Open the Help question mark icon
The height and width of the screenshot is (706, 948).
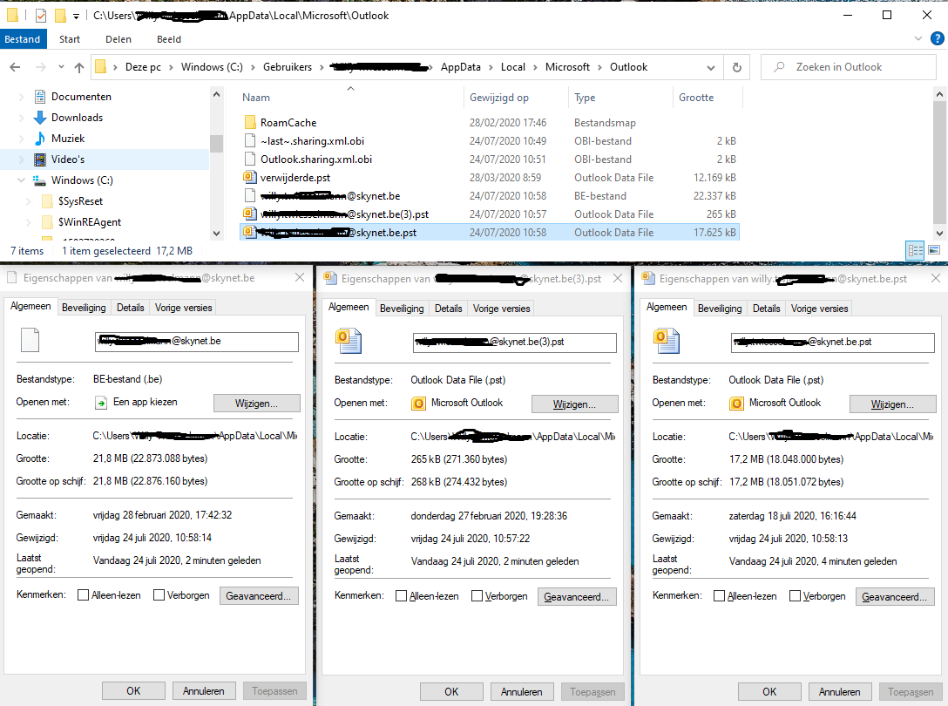(936, 39)
